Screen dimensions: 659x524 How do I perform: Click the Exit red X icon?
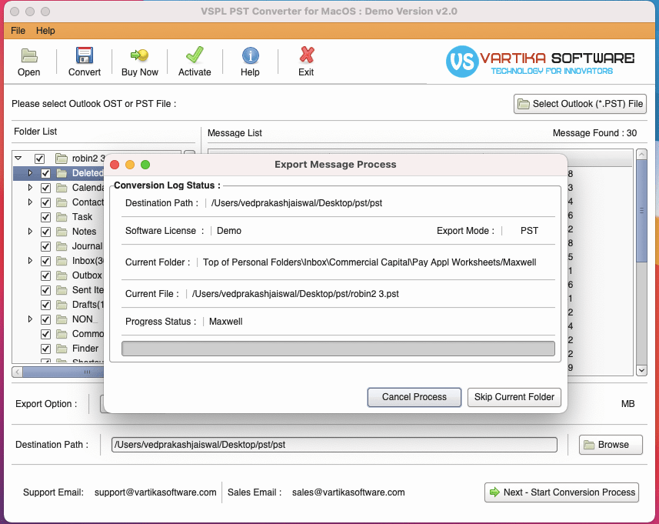click(306, 55)
